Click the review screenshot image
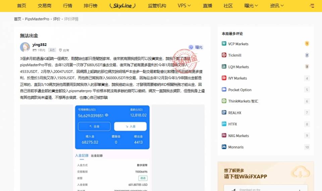This screenshot has height=191, width=322. point(112,148)
